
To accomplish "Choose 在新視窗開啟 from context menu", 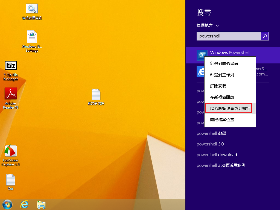I will [x=230, y=97].
